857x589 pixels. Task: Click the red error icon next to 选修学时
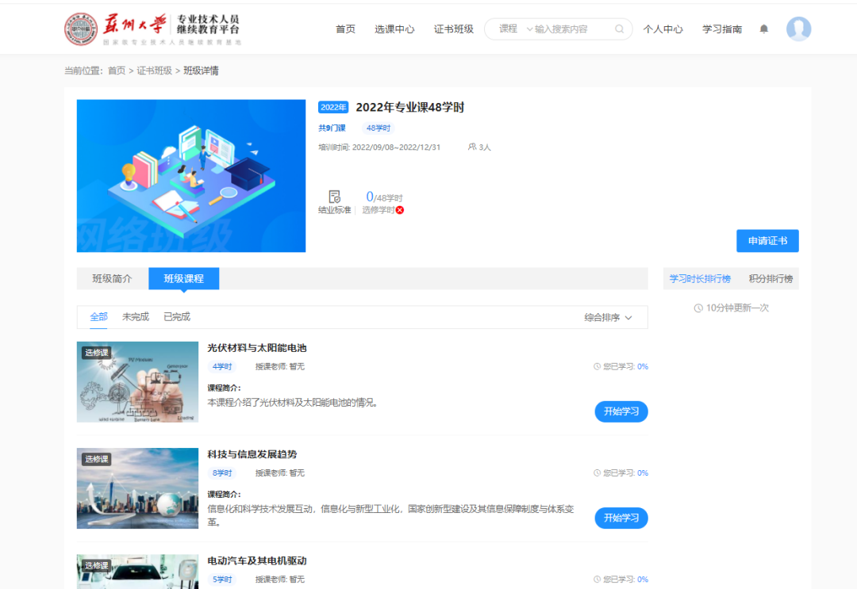tap(399, 209)
